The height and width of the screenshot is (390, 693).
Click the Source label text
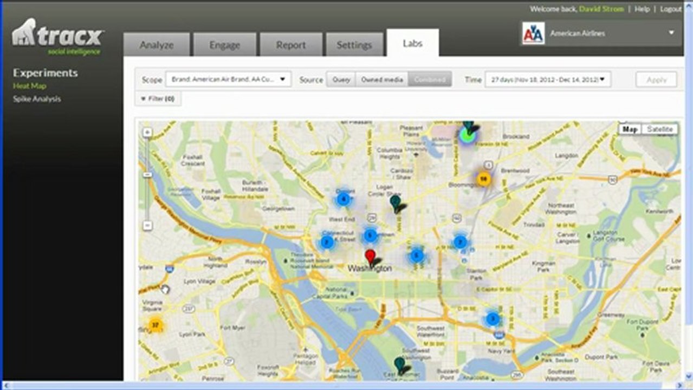point(311,80)
